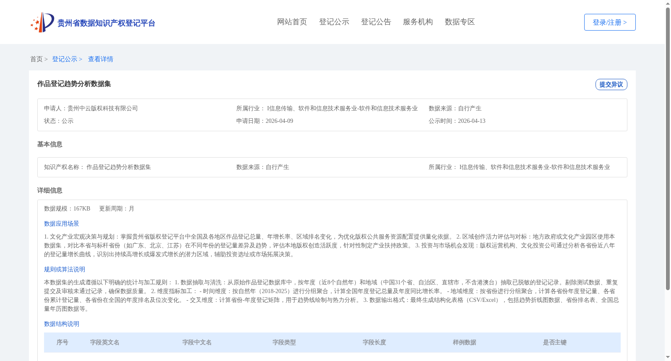
Task: Click the 登录/注册 button
Action: [x=610, y=22]
